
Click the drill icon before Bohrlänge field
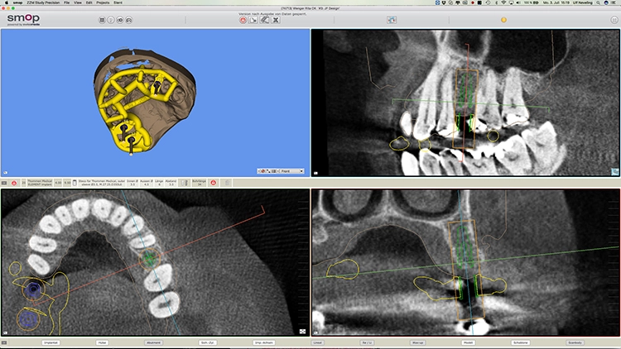(185, 183)
